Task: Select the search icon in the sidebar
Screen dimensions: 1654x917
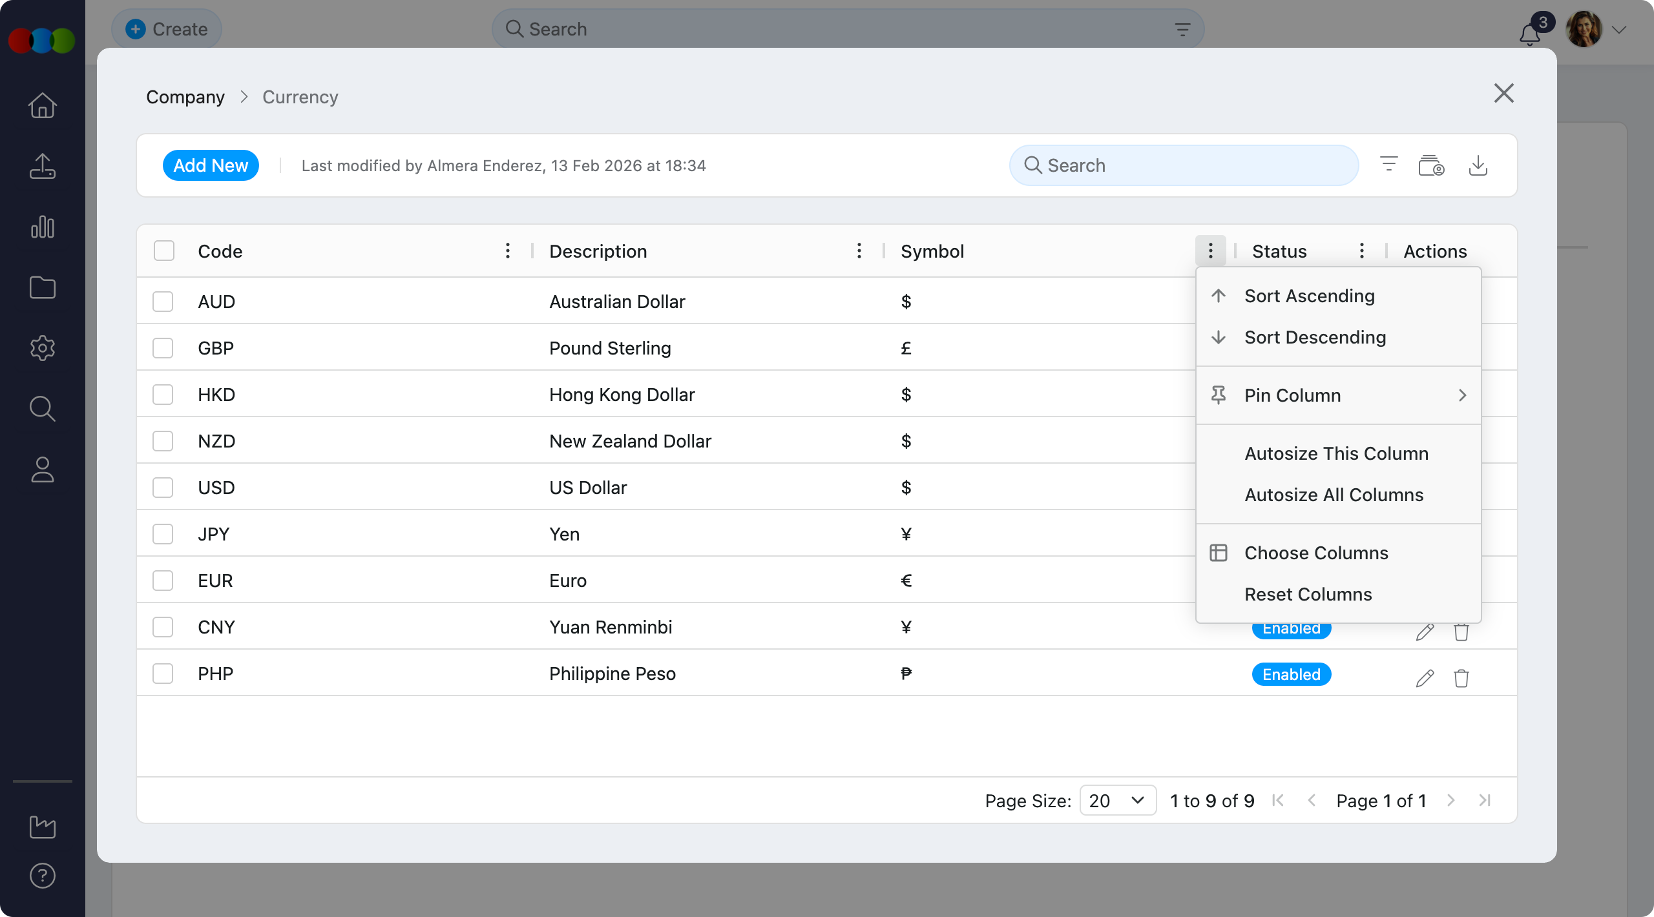Action: [43, 408]
